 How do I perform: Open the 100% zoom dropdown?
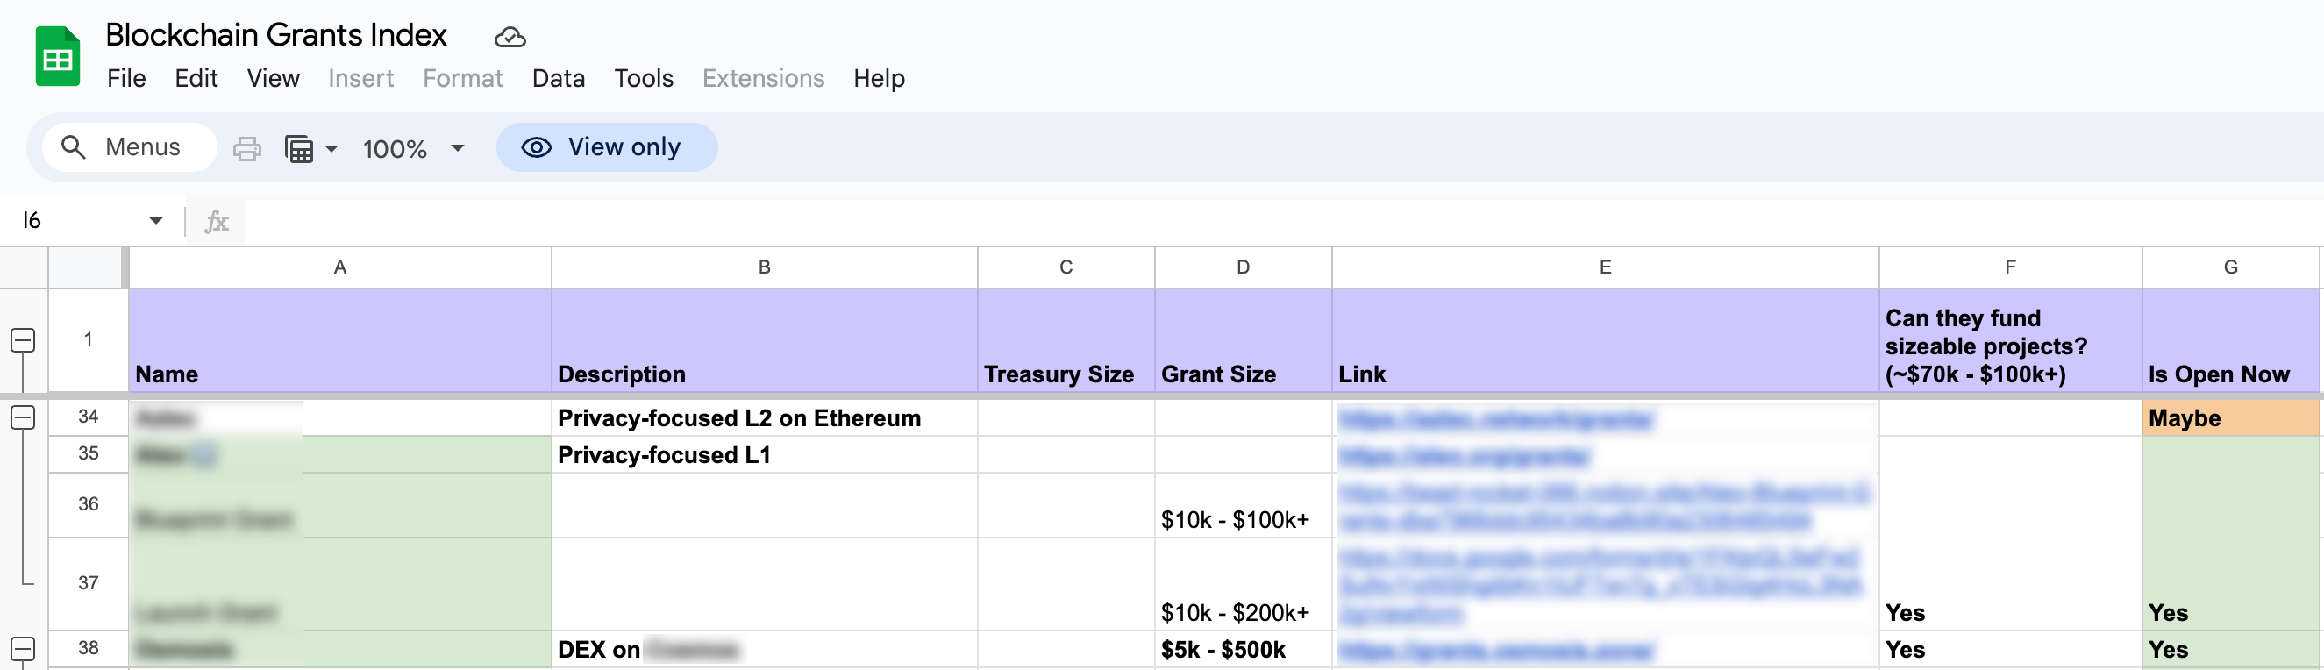point(413,148)
